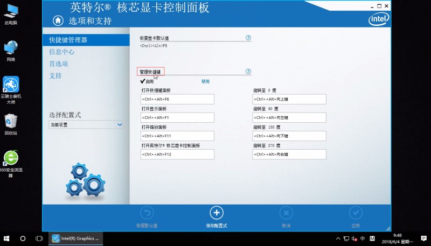Image resolution: width=431 pixels, height=246 pixels.
Task: Open Cortana search circle
Action: [23, 238]
